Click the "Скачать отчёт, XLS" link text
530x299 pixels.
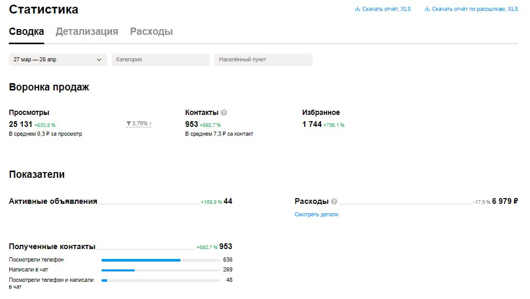pos(386,9)
